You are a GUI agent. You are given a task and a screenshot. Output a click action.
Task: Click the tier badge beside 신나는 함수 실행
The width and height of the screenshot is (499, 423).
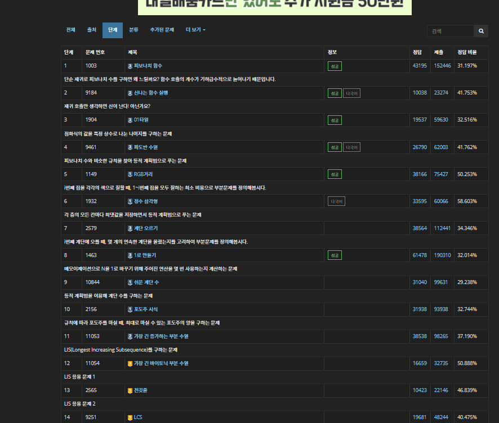[130, 93]
